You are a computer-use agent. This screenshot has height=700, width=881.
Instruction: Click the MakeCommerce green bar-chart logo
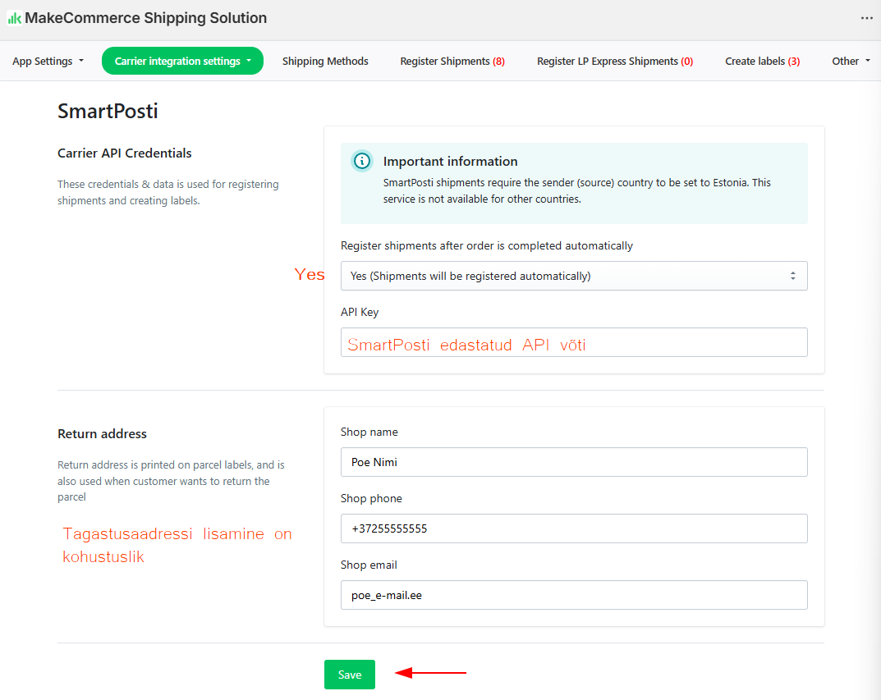tap(14, 18)
